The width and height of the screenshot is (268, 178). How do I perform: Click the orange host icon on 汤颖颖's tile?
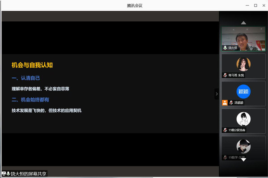pyautogui.click(x=225, y=102)
